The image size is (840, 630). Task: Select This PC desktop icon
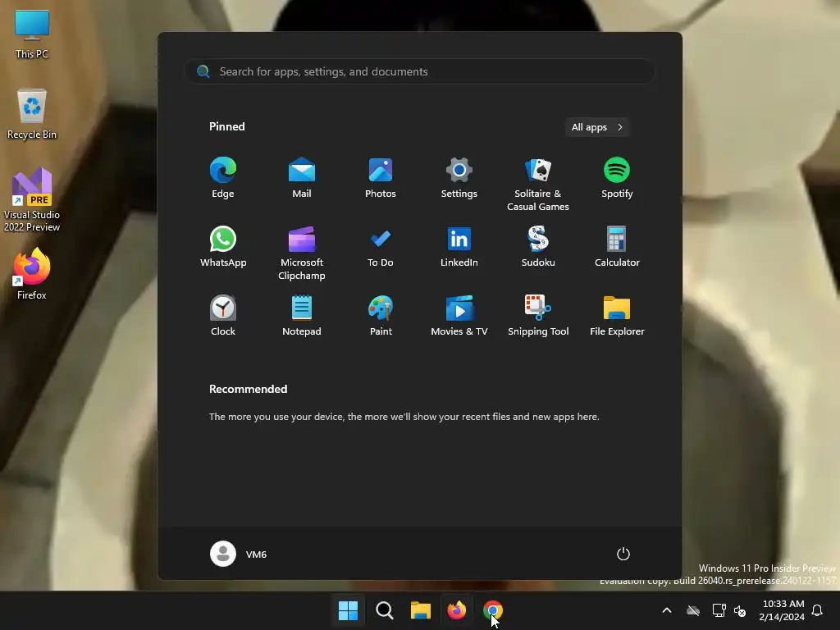click(x=32, y=34)
